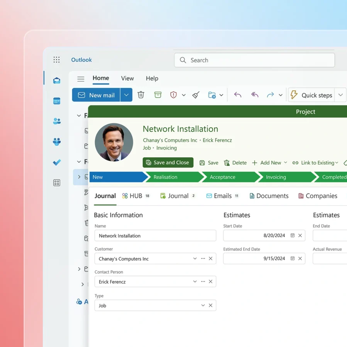Click the Reply all icon

(x=255, y=95)
